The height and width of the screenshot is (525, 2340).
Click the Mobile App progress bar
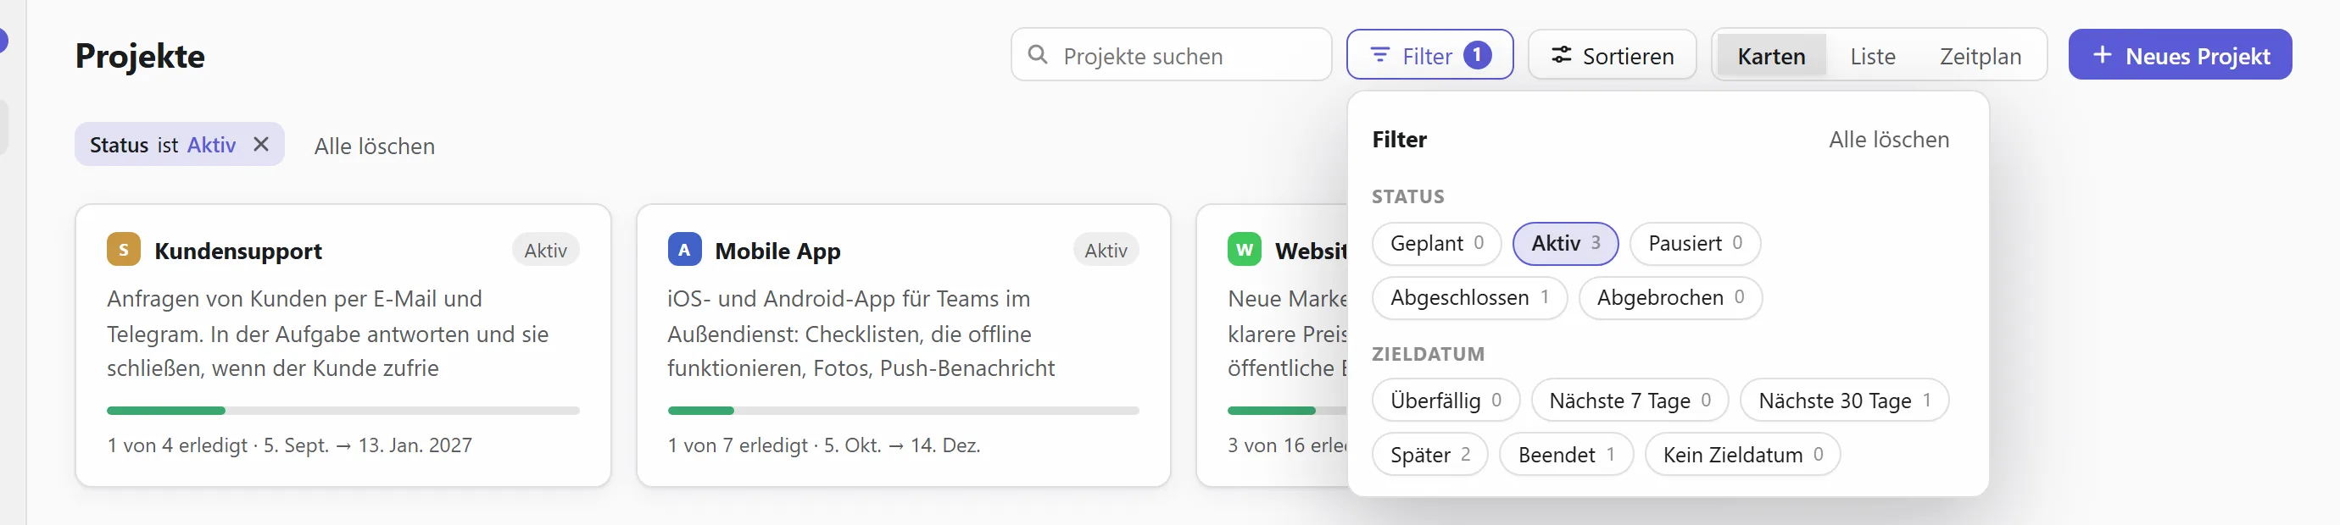click(x=903, y=411)
